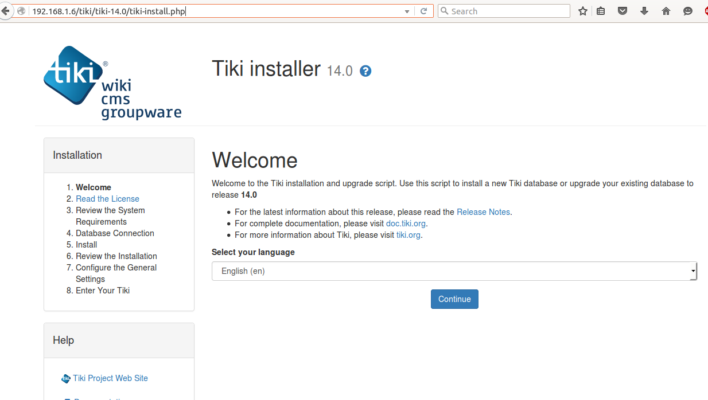Open the downloads arrow icon

(644, 11)
